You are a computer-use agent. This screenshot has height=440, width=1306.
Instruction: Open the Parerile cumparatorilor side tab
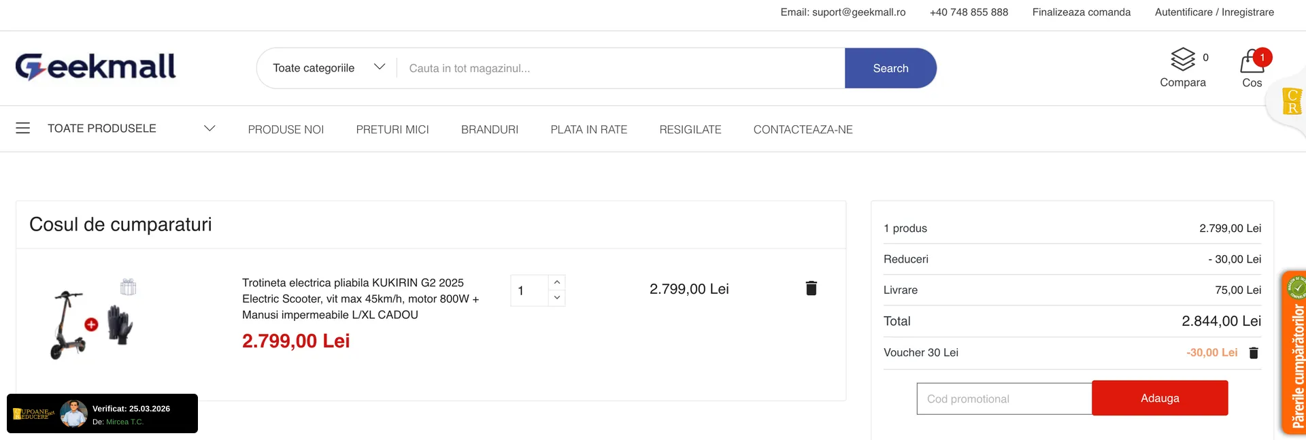(x=1296, y=354)
